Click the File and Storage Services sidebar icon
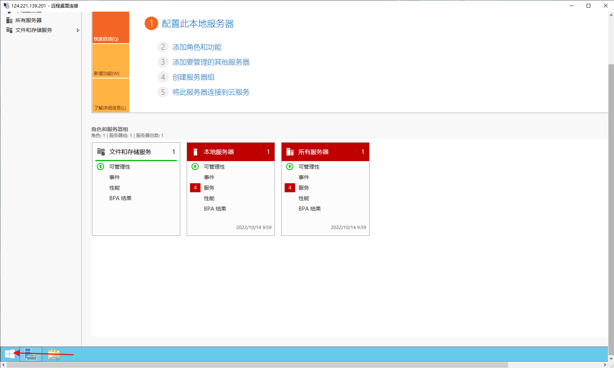The image size is (614, 368). pos(9,30)
